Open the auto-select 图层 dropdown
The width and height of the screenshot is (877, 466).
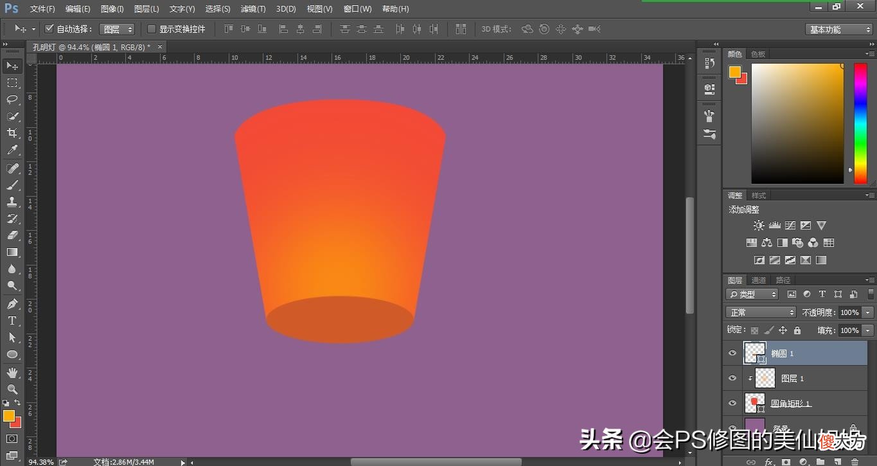[118, 30]
